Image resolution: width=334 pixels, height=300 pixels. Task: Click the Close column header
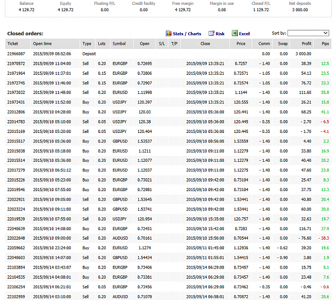coord(205,44)
